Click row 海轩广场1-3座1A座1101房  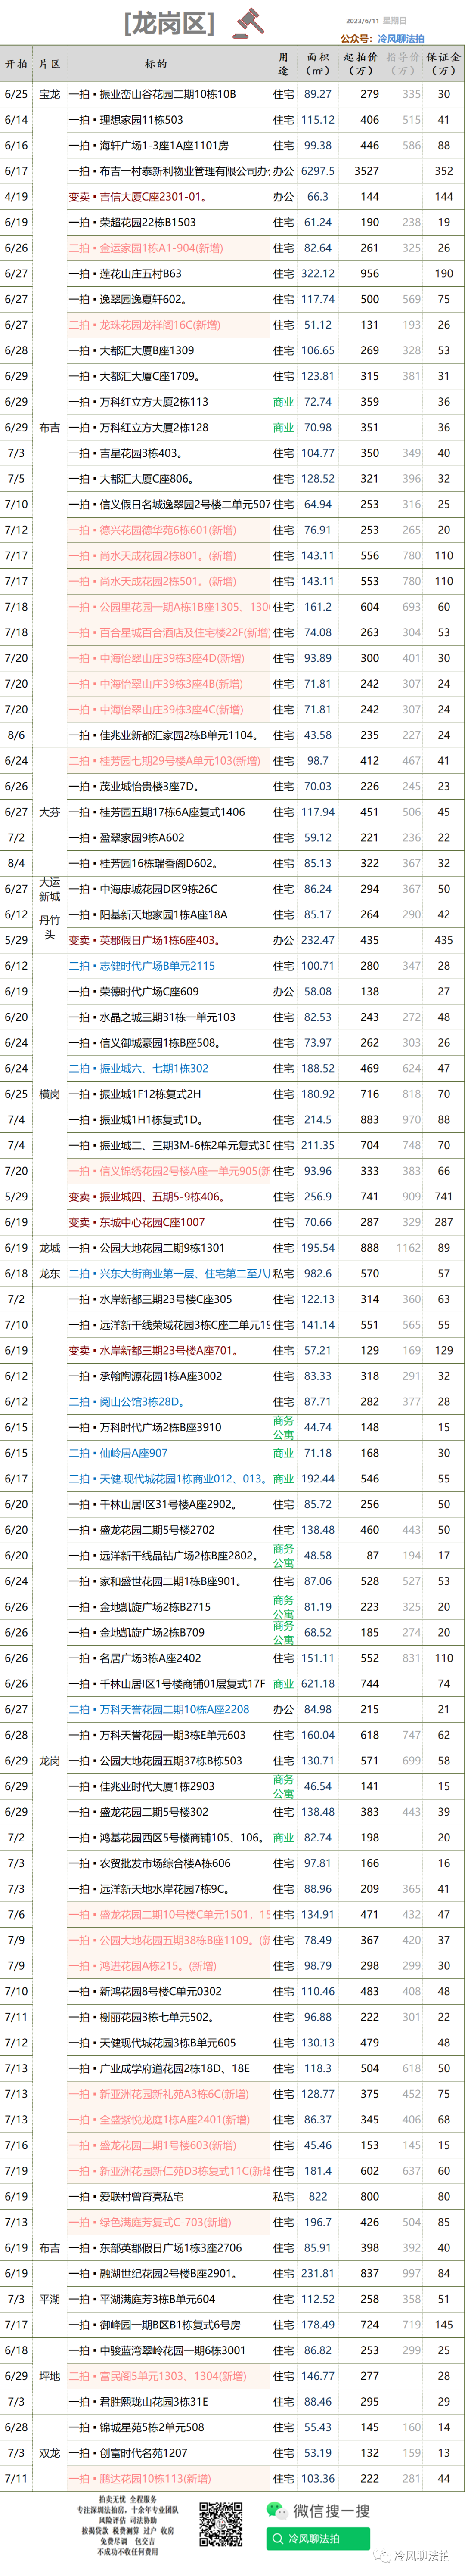(x=232, y=145)
